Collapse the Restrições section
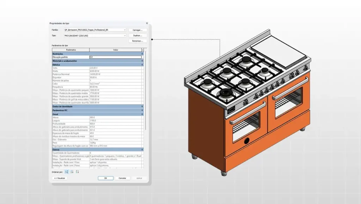Screen dimensions: 361x204 click(x=142, y=54)
